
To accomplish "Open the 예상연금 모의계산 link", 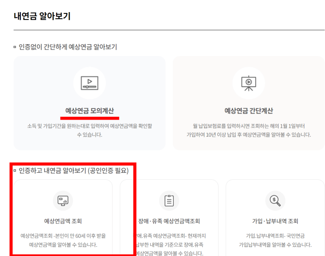I will tap(89, 111).
